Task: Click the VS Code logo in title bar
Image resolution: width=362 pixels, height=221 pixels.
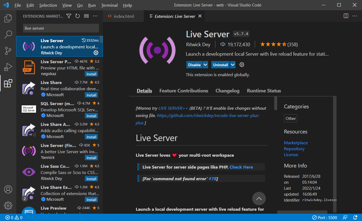Action: pyautogui.click(x=6, y=5)
